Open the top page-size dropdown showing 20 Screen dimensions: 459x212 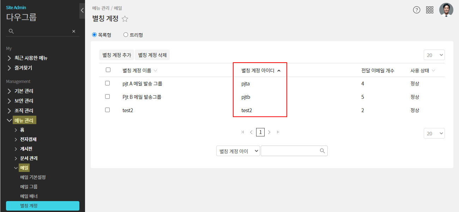[x=434, y=55]
